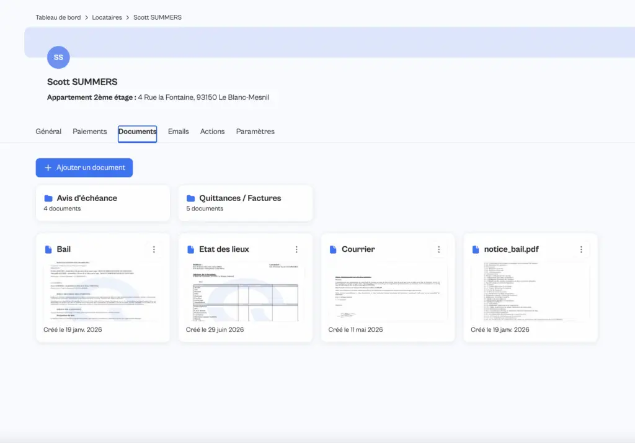Click the Bail document title
Screen dimensions: 635x443
(x=64, y=249)
